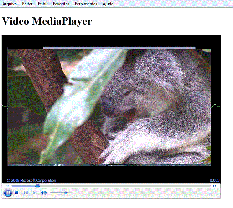Open the Favoritos menu

[61, 4]
